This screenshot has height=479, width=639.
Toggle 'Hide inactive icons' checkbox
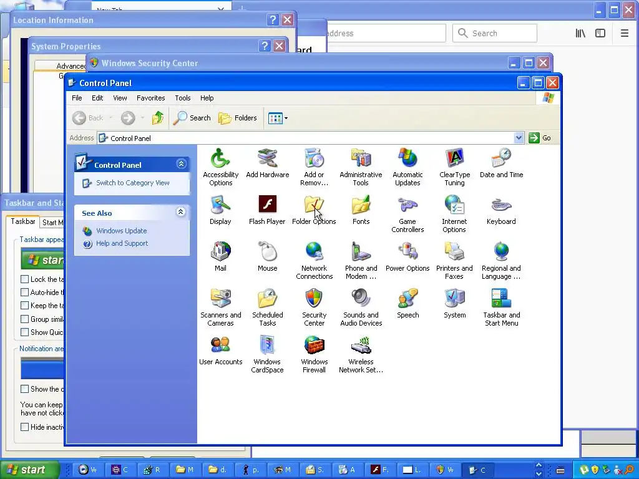point(24,427)
